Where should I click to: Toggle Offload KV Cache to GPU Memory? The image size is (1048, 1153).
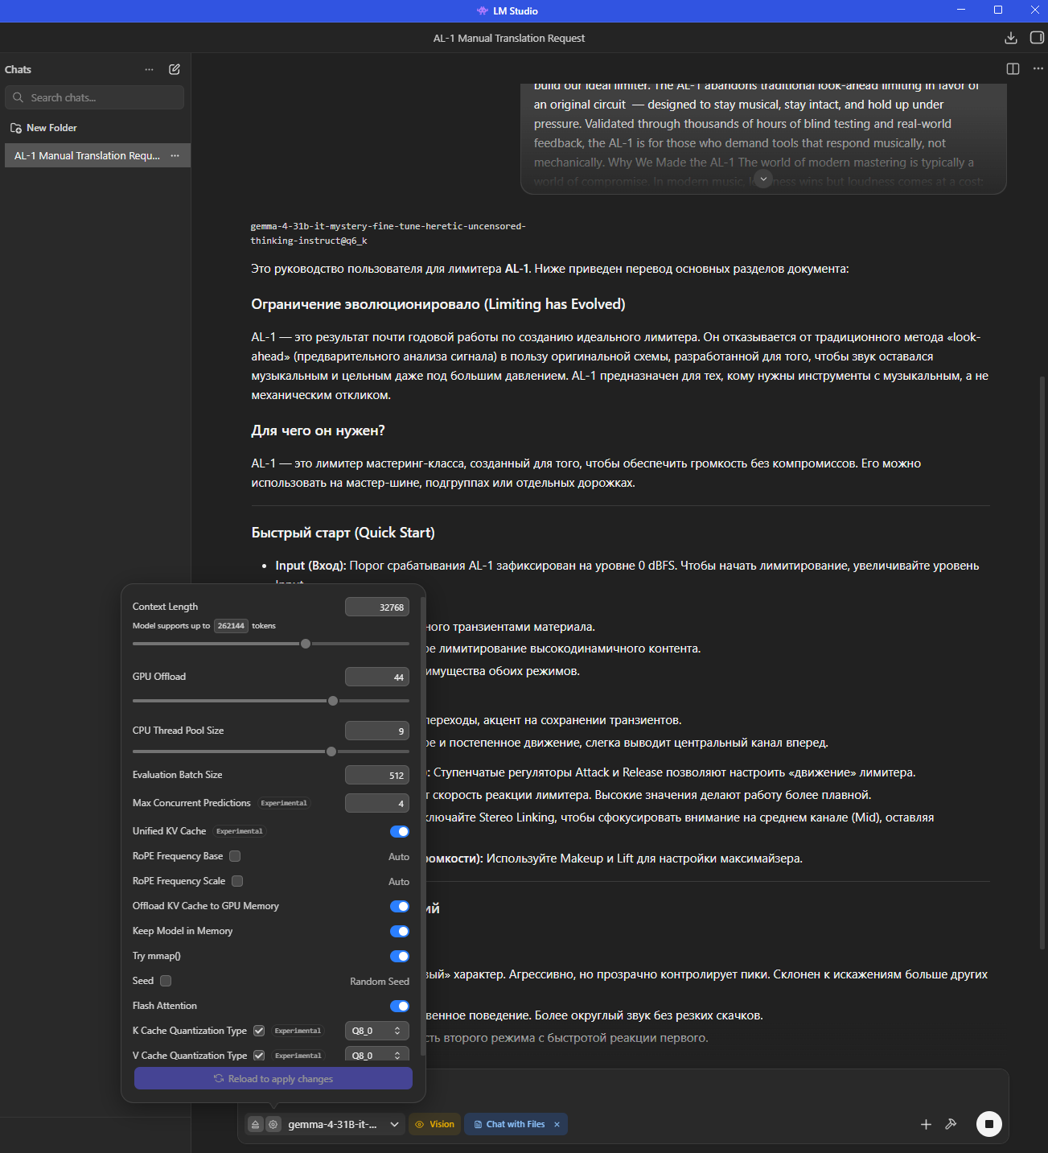(x=400, y=907)
